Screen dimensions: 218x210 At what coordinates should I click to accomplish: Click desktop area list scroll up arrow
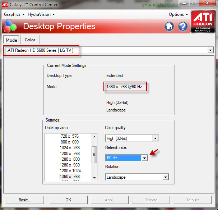[94, 137]
